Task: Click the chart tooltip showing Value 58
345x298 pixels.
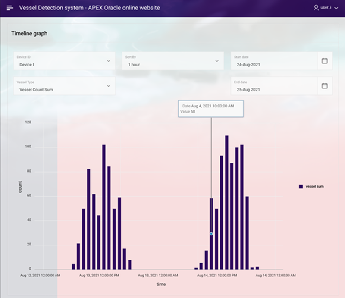Action: [211, 108]
